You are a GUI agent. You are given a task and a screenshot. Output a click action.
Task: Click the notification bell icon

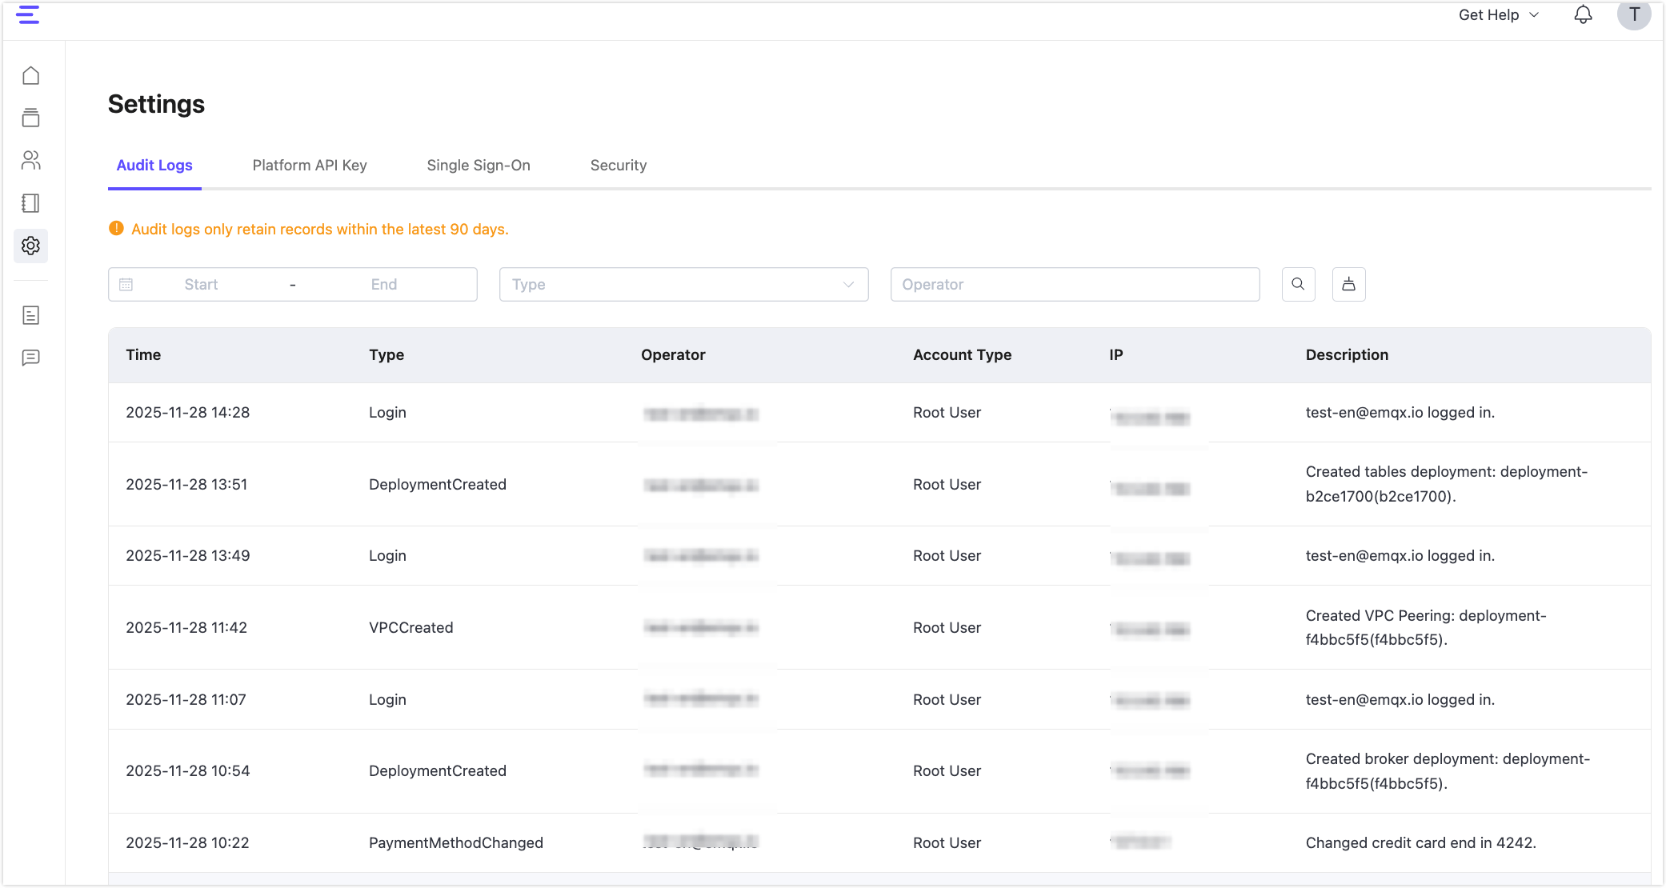tap(1583, 14)
